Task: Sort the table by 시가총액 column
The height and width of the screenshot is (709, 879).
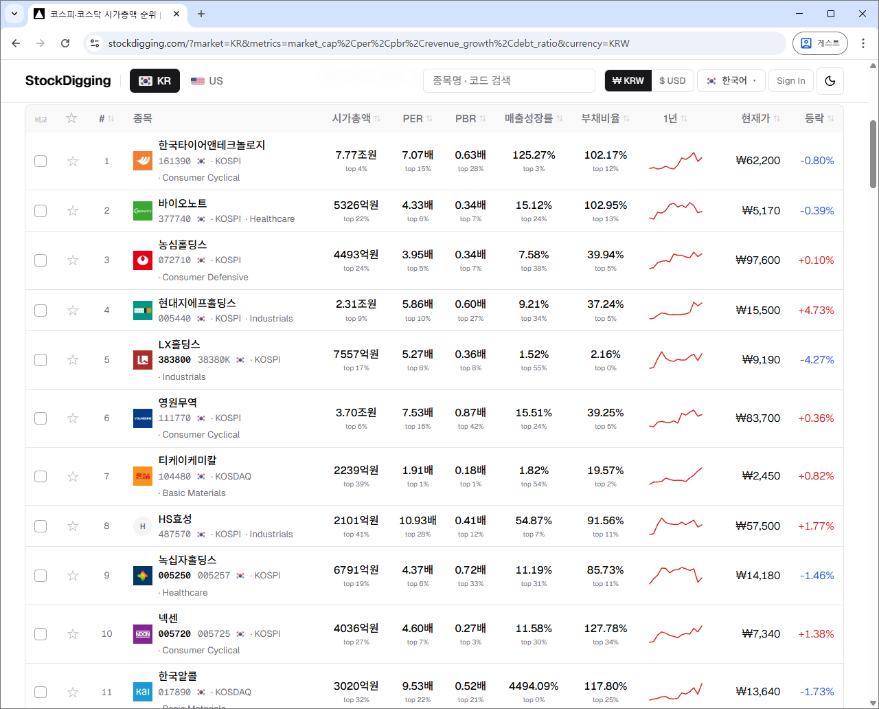Action: (356, 118)
